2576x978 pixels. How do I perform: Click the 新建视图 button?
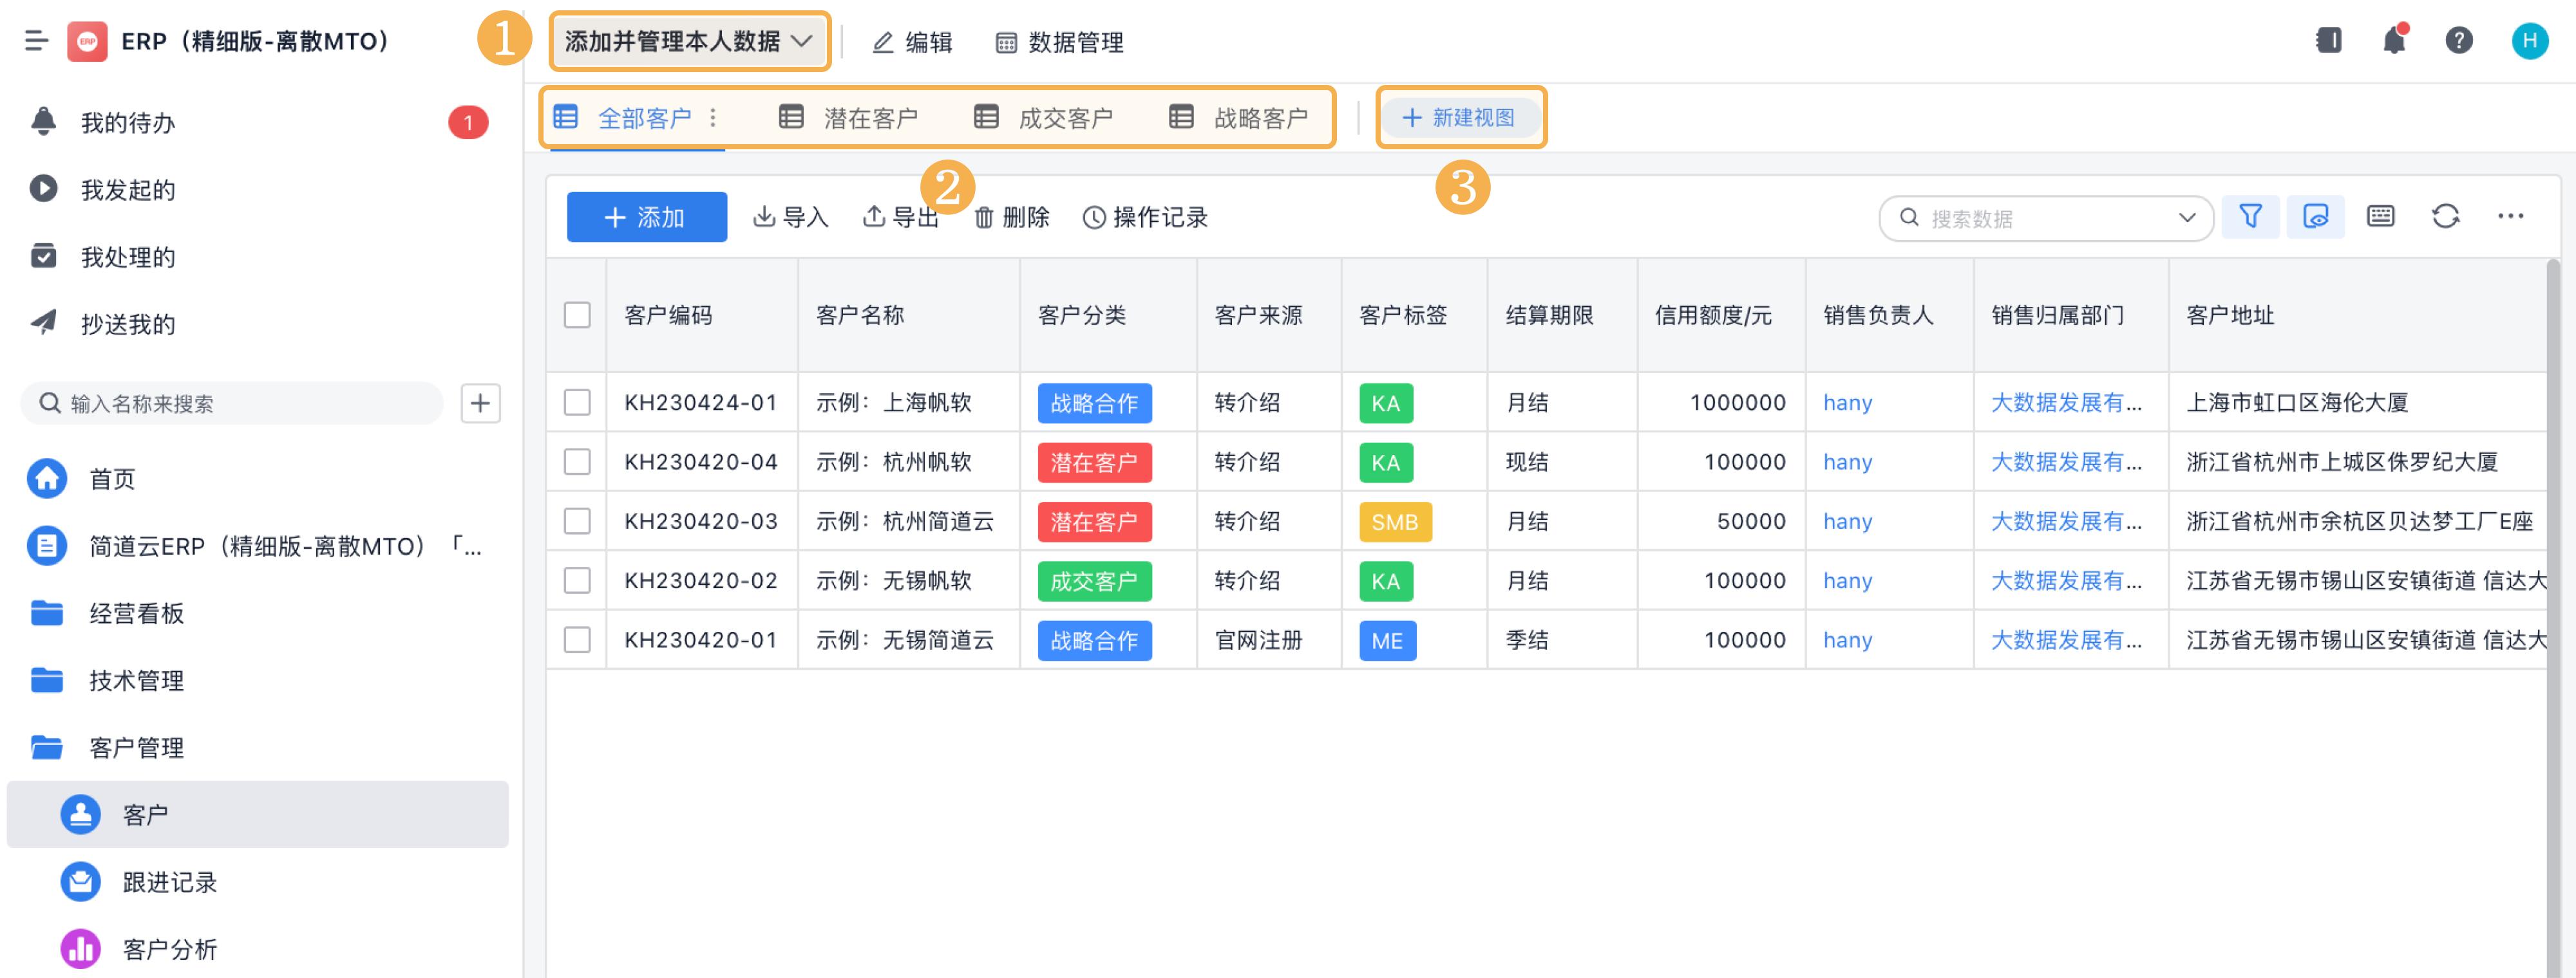pos(1461,117)
